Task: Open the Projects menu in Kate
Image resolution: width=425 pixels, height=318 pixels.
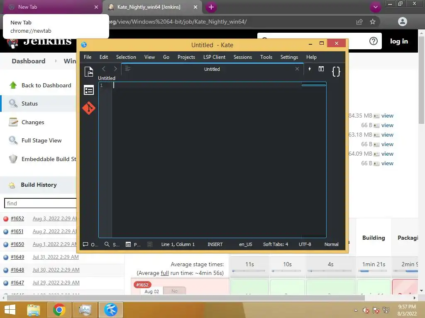Action: [186, 57]
